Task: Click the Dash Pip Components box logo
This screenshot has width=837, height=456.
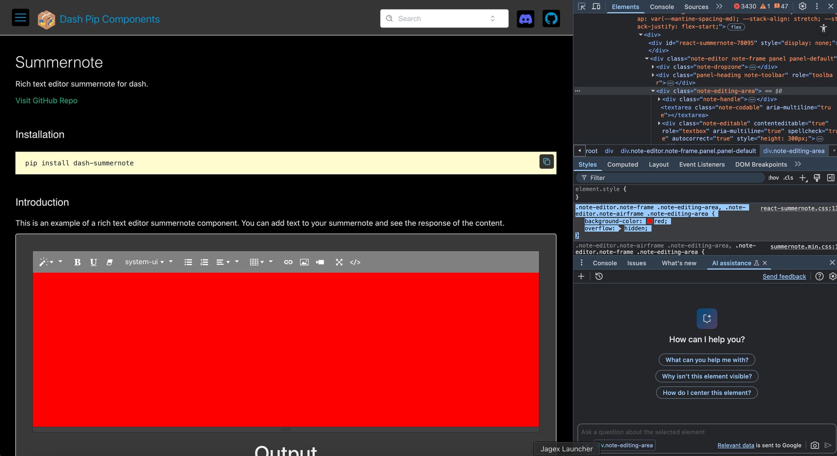Action: (46, 20)
